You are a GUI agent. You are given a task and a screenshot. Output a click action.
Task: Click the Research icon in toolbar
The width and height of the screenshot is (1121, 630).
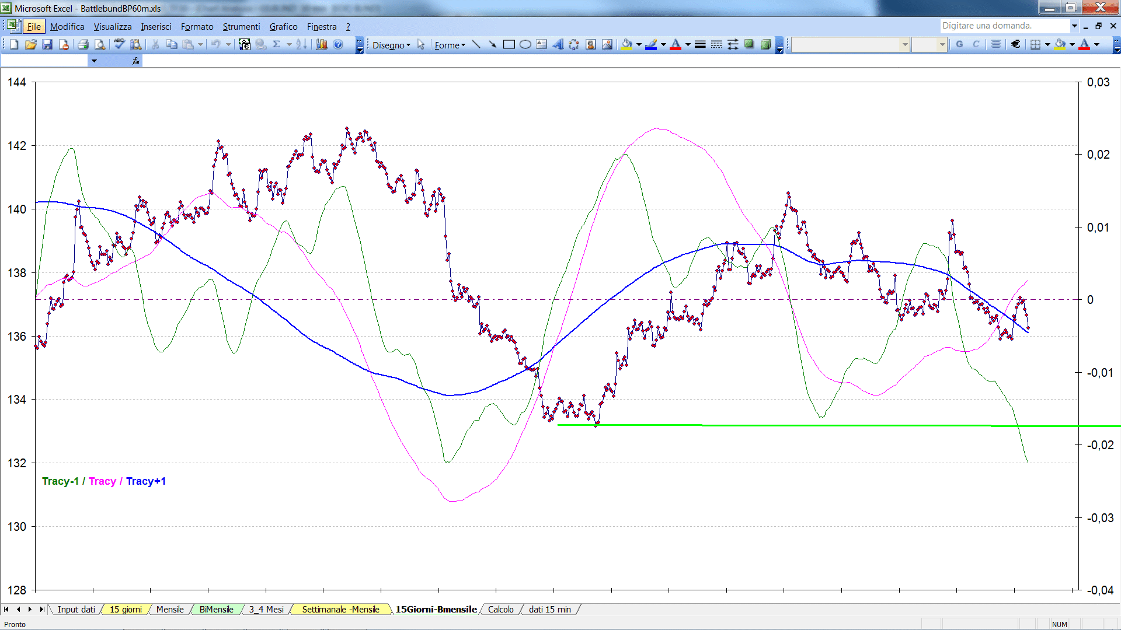tap(135, 44)
